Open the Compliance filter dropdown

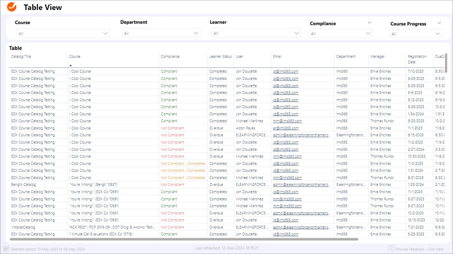pos(340,33)
